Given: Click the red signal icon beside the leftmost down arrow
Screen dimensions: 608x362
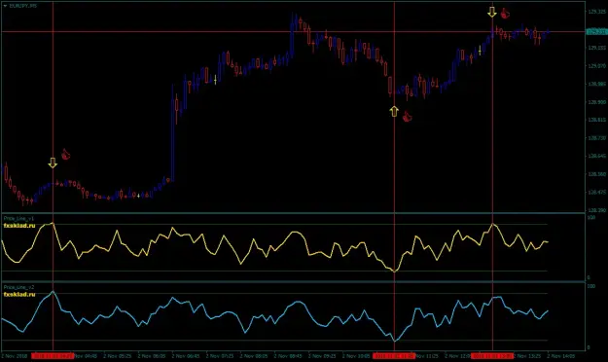Looking at the screenshot, I should pos(65,154).
